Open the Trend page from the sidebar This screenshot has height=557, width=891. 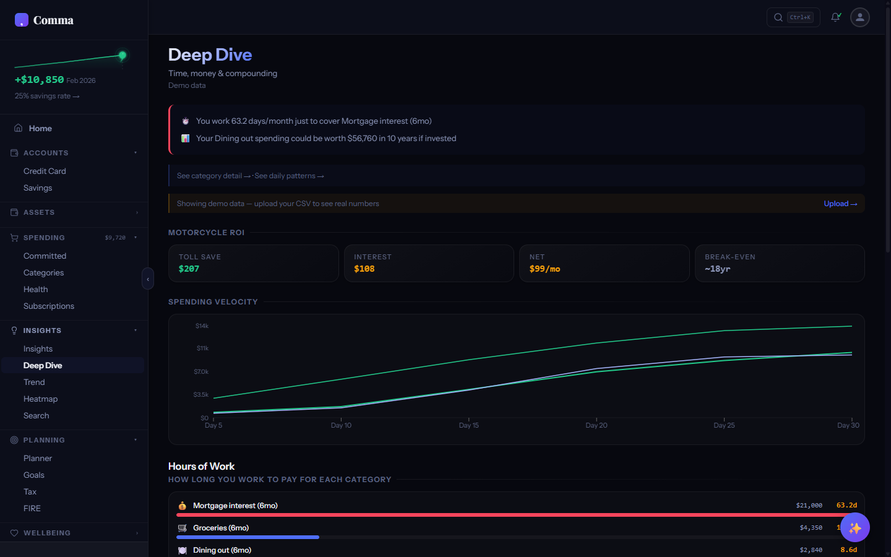(x=33, y=382)
